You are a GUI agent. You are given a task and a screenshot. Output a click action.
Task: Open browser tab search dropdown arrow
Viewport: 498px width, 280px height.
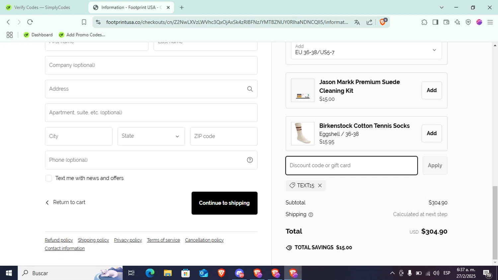tap(442, 7)
